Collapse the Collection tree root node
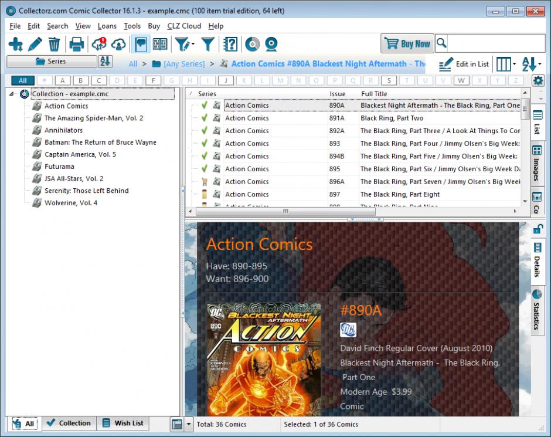The height and width of the screenshot is (437, 551). (12, 94)
